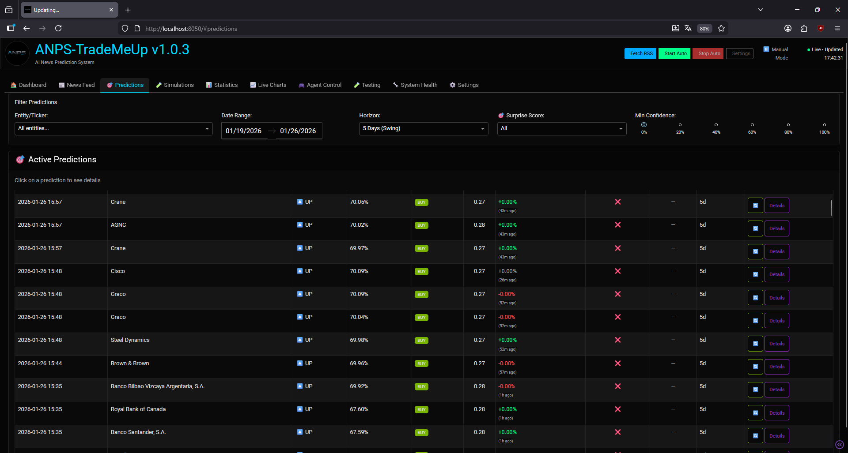Viewport: 848px width, 453px height.
Task: Click the BUY badge in the Royal Bank of Canada row
Action: tap(421, 410)
